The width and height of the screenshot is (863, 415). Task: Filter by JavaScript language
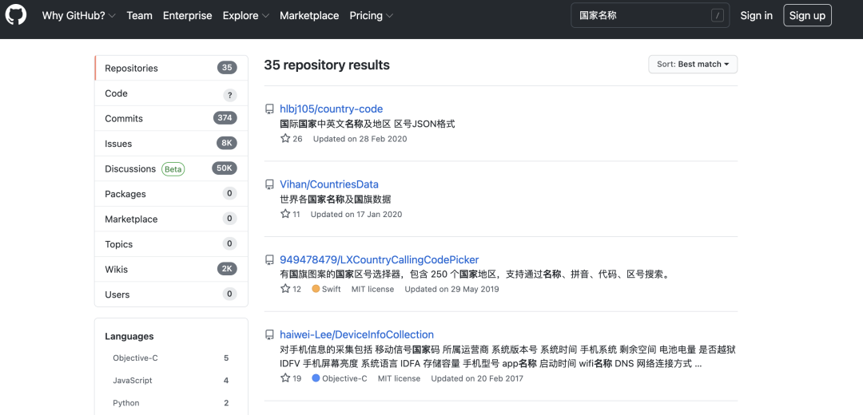(x=171, y=381)
